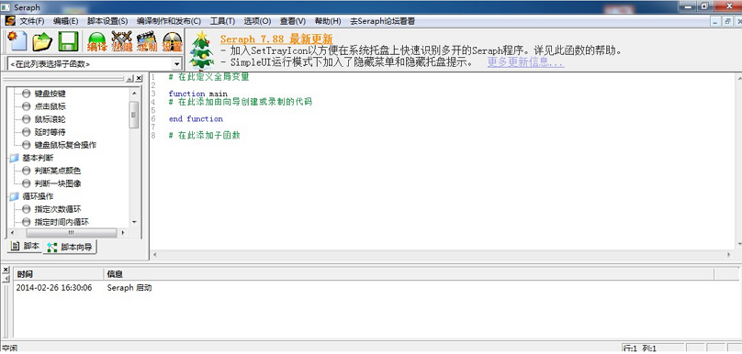Click the tree panel vertical scrollbar thumb
742x354 pixels.
point(134,115)
